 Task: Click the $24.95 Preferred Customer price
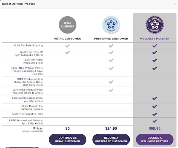click(111, 128)
